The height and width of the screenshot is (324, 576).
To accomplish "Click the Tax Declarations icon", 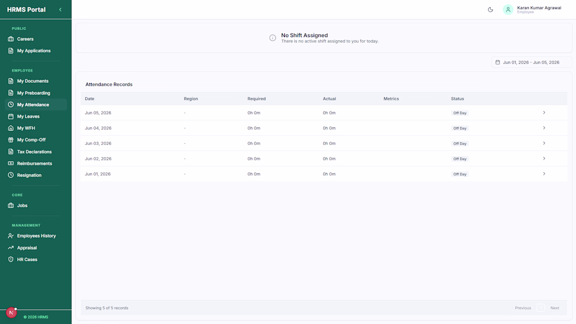I will click(10, 152).
